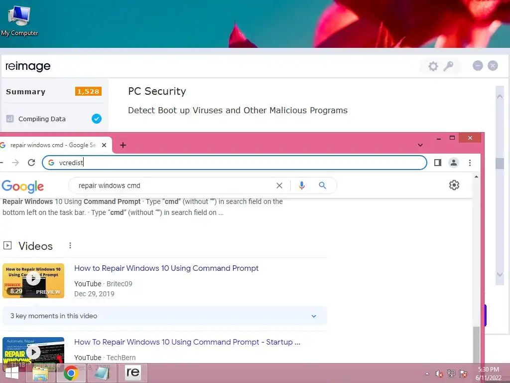
Task: Start Google voice search microphone
Action: [302, 186]
